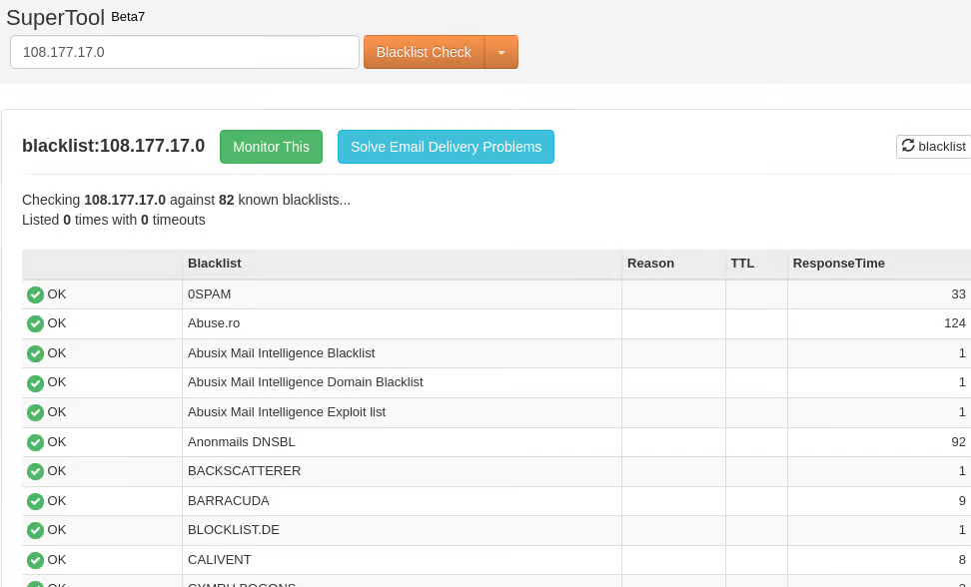Click the green OK checkmark for 0SPAM
Image resolution: width=971 pixels, height=587 pixels.
[35, 295]
